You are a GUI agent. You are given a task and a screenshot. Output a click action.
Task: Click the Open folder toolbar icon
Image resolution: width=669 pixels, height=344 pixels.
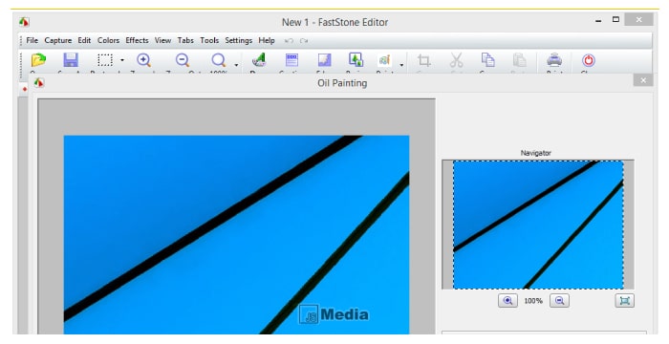[38, 60]
